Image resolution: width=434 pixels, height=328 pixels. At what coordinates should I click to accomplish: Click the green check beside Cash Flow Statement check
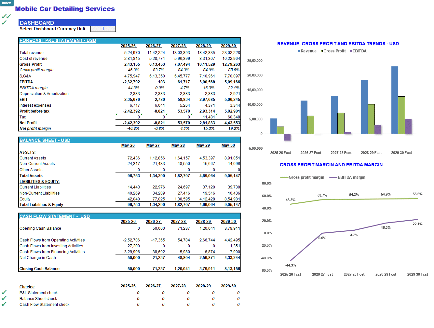4,304
